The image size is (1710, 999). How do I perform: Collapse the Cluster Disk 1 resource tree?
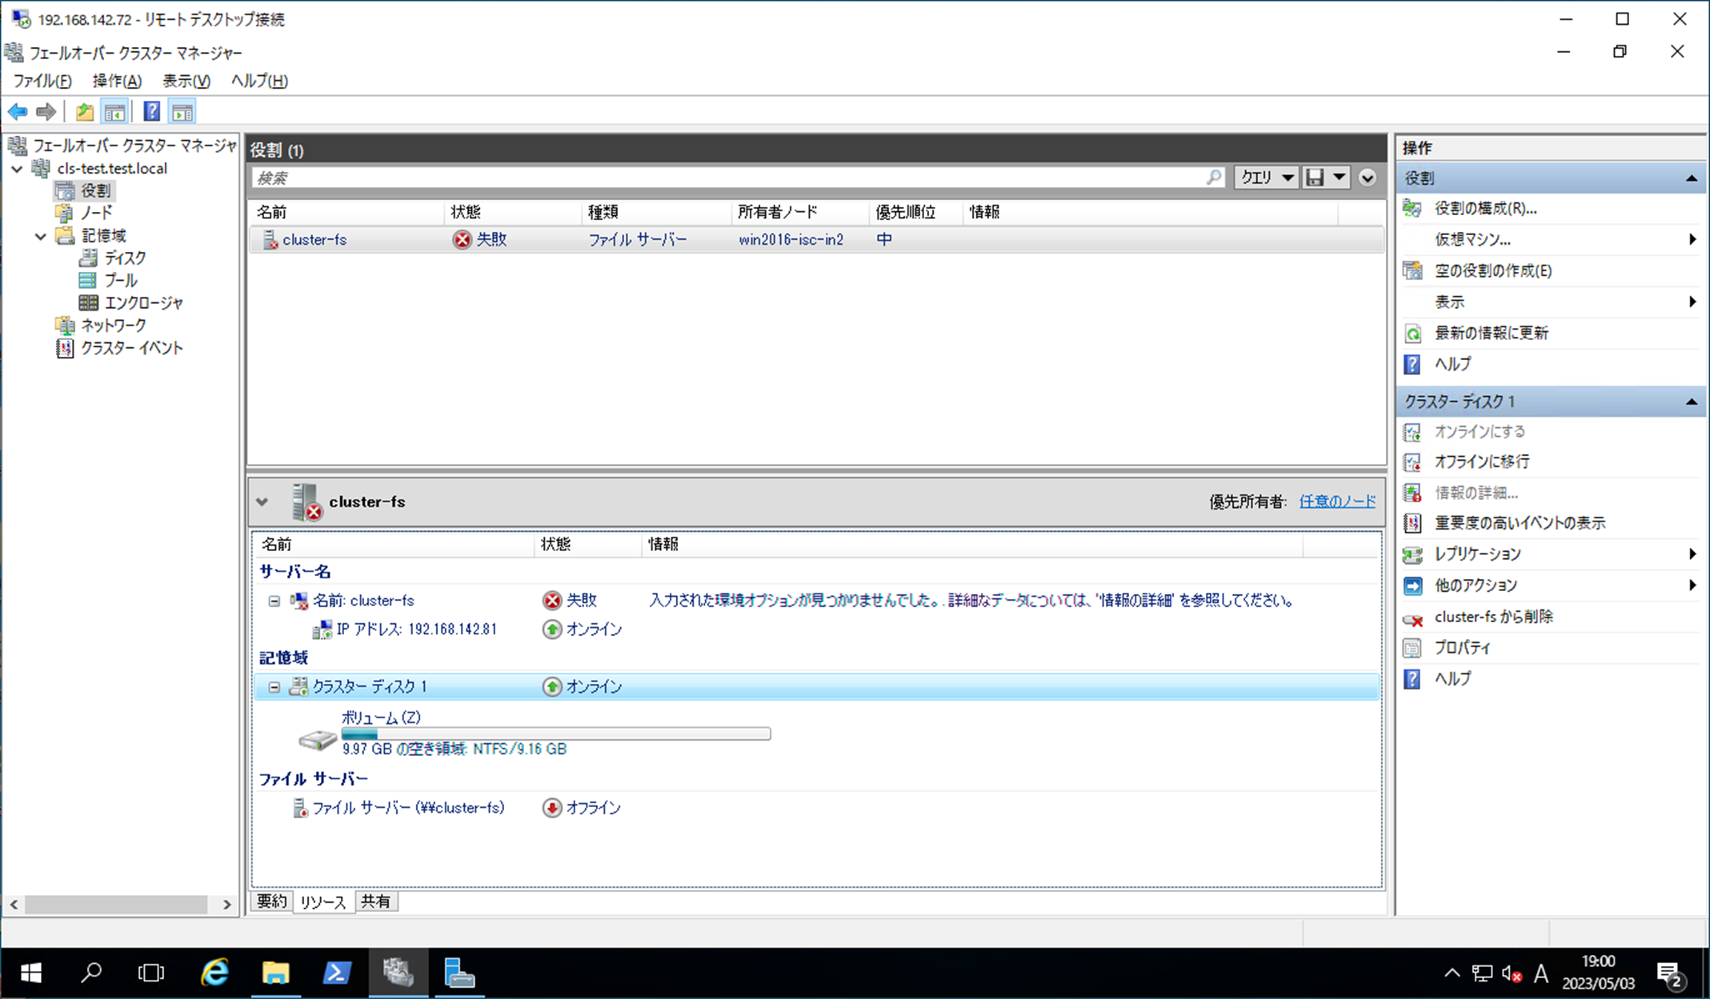coord(274,687)
